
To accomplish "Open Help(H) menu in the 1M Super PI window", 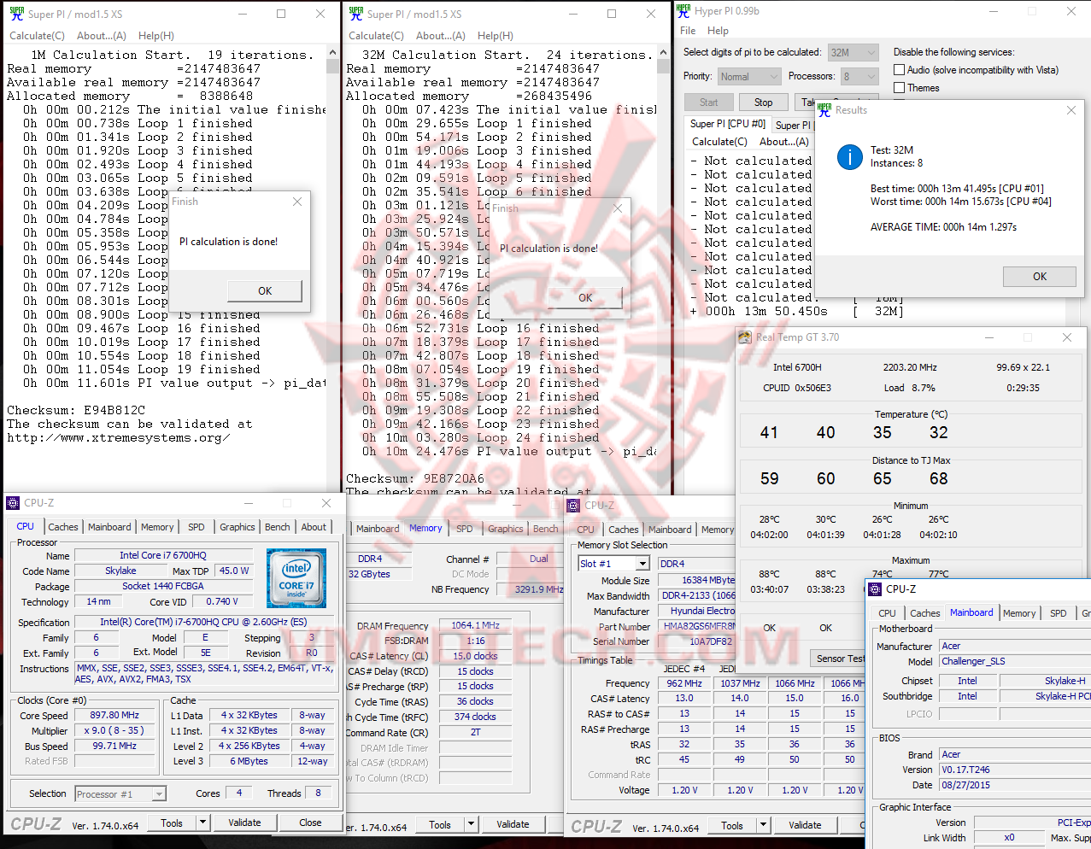I will (x=156, y=36).
